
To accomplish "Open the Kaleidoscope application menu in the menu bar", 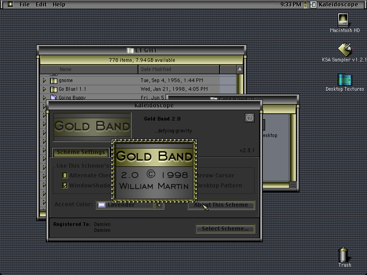I will pyautogui.click(x=334, y=5).
